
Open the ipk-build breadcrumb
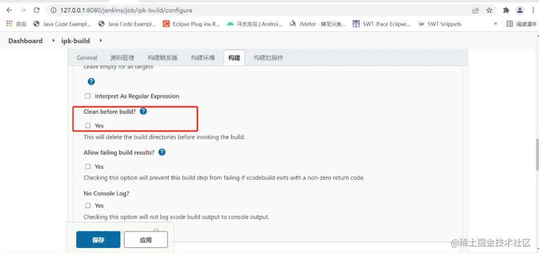[x=76, y=41]
